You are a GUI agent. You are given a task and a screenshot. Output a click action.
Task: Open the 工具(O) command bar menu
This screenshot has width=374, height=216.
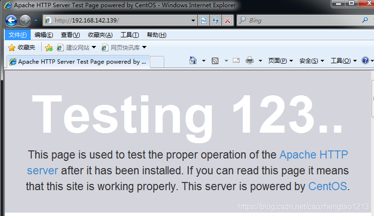pyautogui.click(x=344, y=61)
